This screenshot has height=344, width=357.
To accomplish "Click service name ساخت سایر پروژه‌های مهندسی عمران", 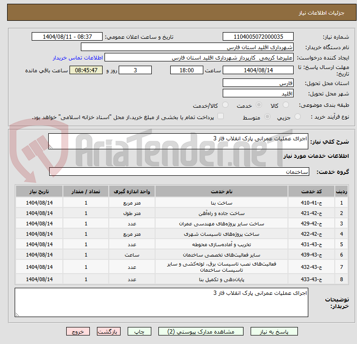I will tap(222, 224).
